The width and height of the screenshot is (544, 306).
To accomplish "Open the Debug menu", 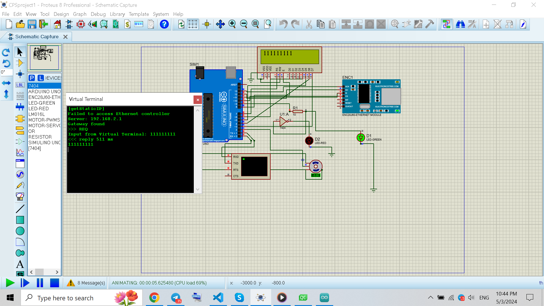I will (x=98, y=14).
